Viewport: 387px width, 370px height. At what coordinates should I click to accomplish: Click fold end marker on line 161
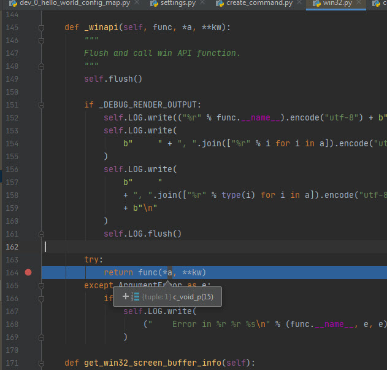click(42, 234)
